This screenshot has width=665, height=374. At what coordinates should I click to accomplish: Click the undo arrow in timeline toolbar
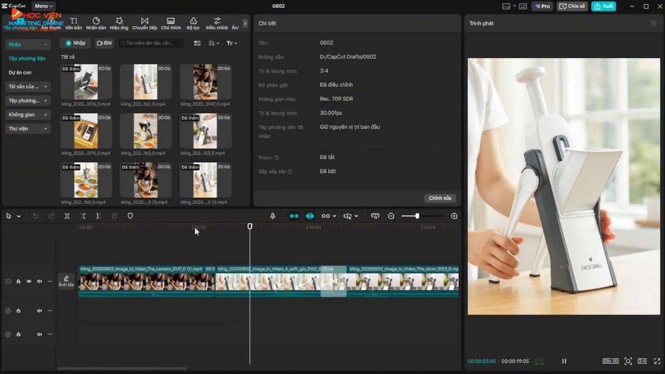point(35,216)
